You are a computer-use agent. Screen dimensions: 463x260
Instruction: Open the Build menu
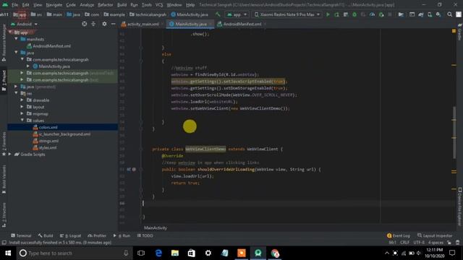click(x=122, y=5)
